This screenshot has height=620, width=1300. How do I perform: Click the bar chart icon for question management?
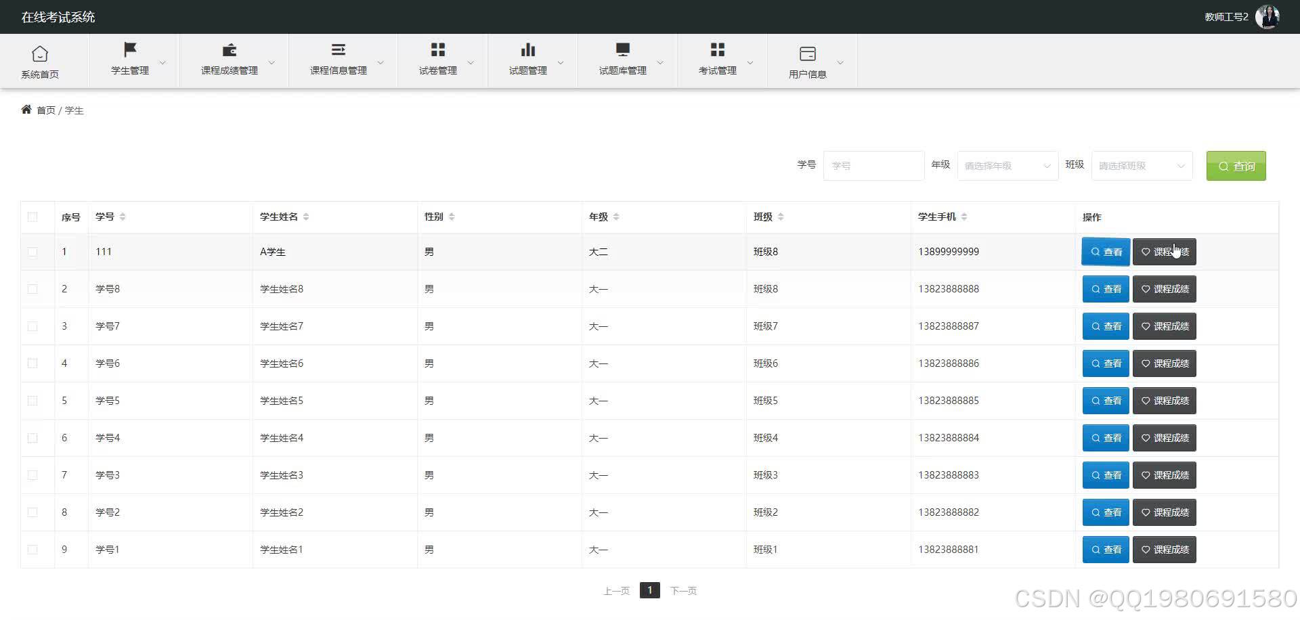coord(528,49)
